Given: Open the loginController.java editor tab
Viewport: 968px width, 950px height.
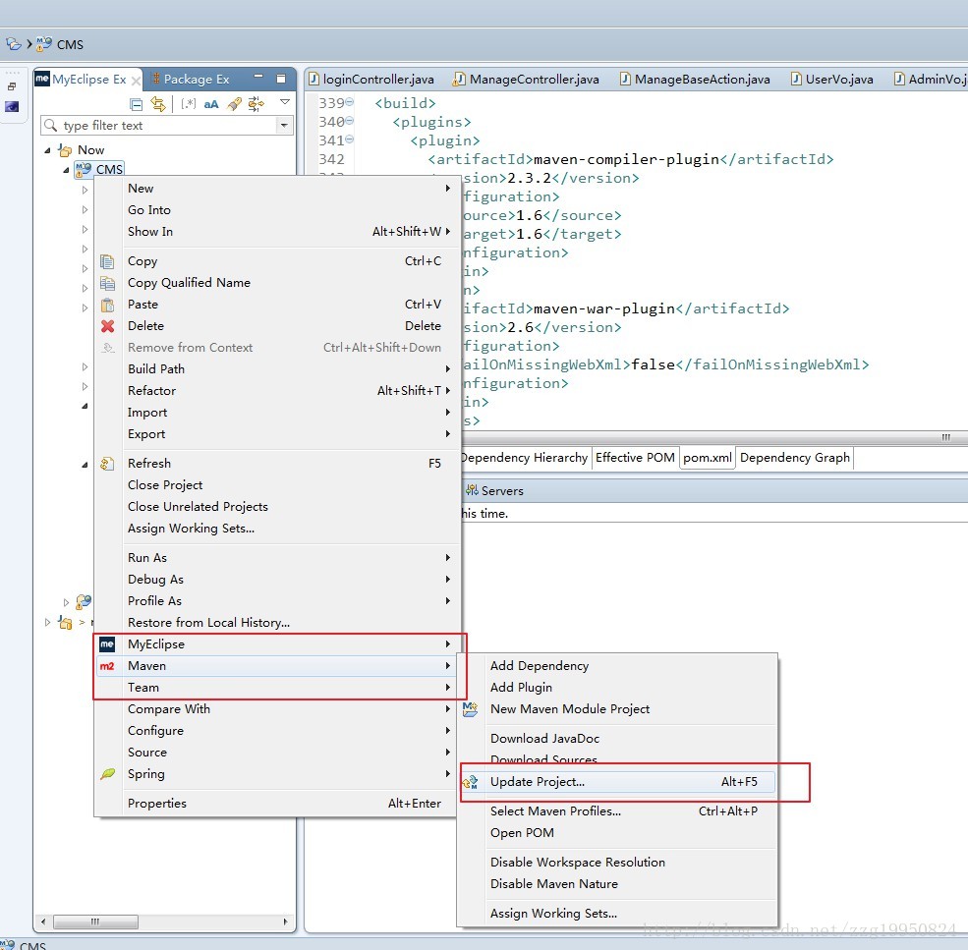Looking at the screenshot, I should pos(371,79).
